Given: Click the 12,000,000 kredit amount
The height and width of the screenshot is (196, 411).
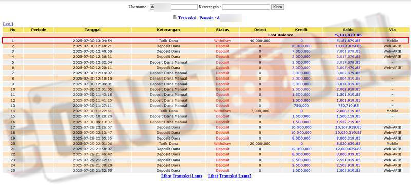Looking at the screenshot, I should [x=301, y=149].
